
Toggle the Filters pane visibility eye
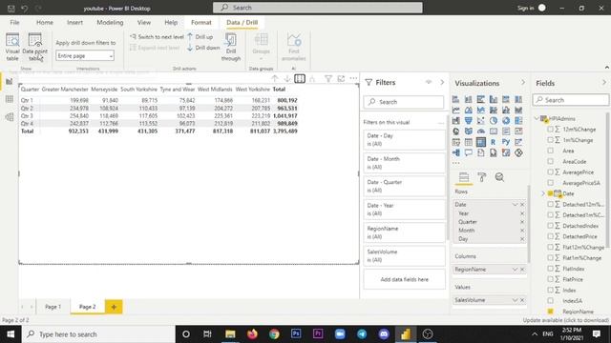[x=429, y=82]
